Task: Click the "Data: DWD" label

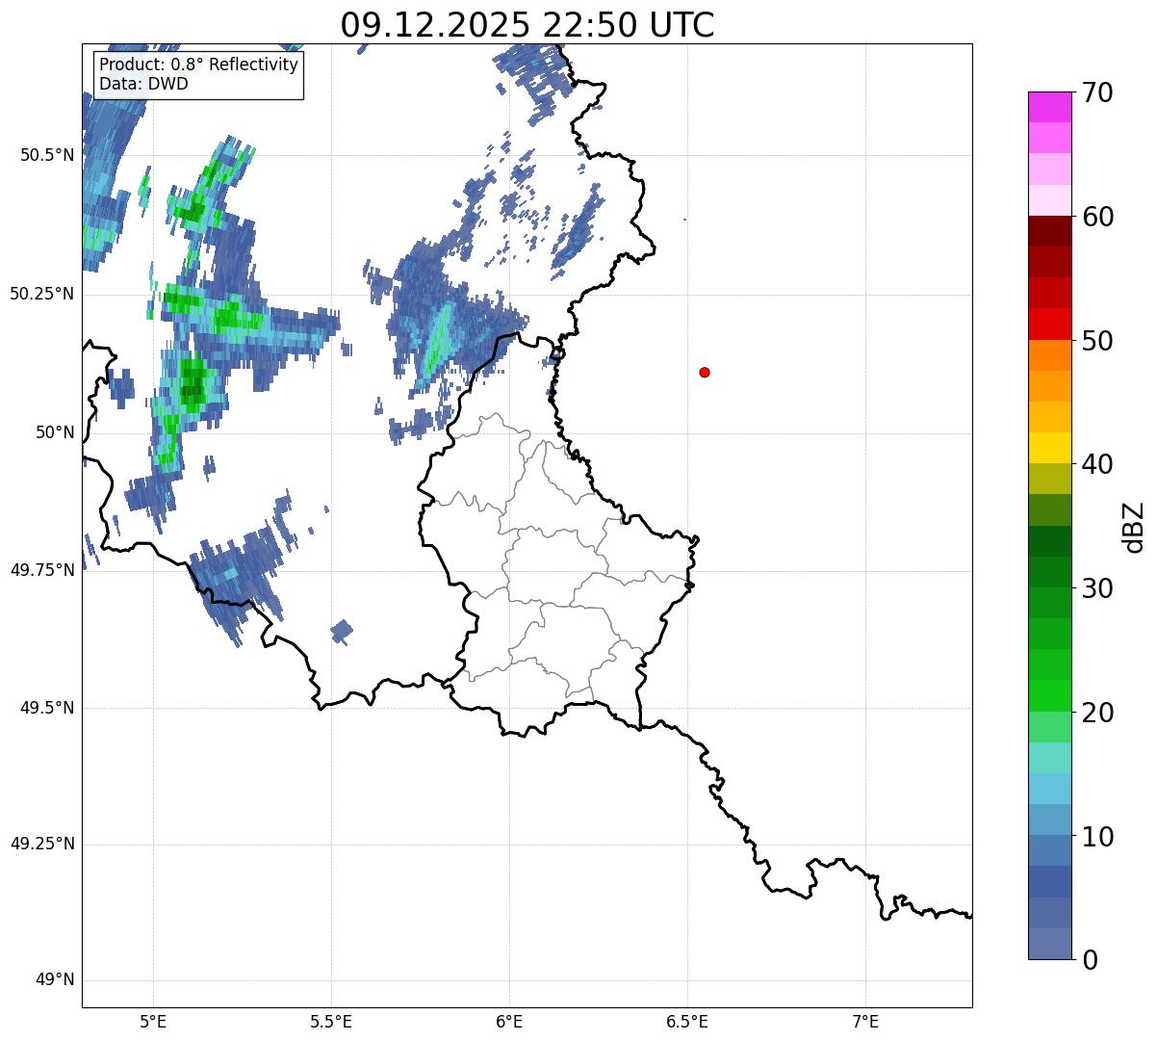Action: tap(144, 84)
